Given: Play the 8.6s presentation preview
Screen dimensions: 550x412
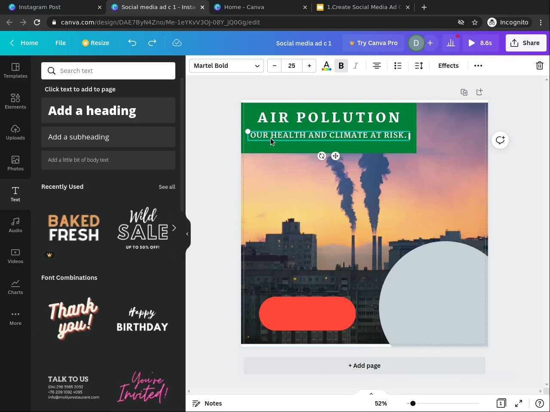Looking at the screenshot, I should click(x=480, y=43).
